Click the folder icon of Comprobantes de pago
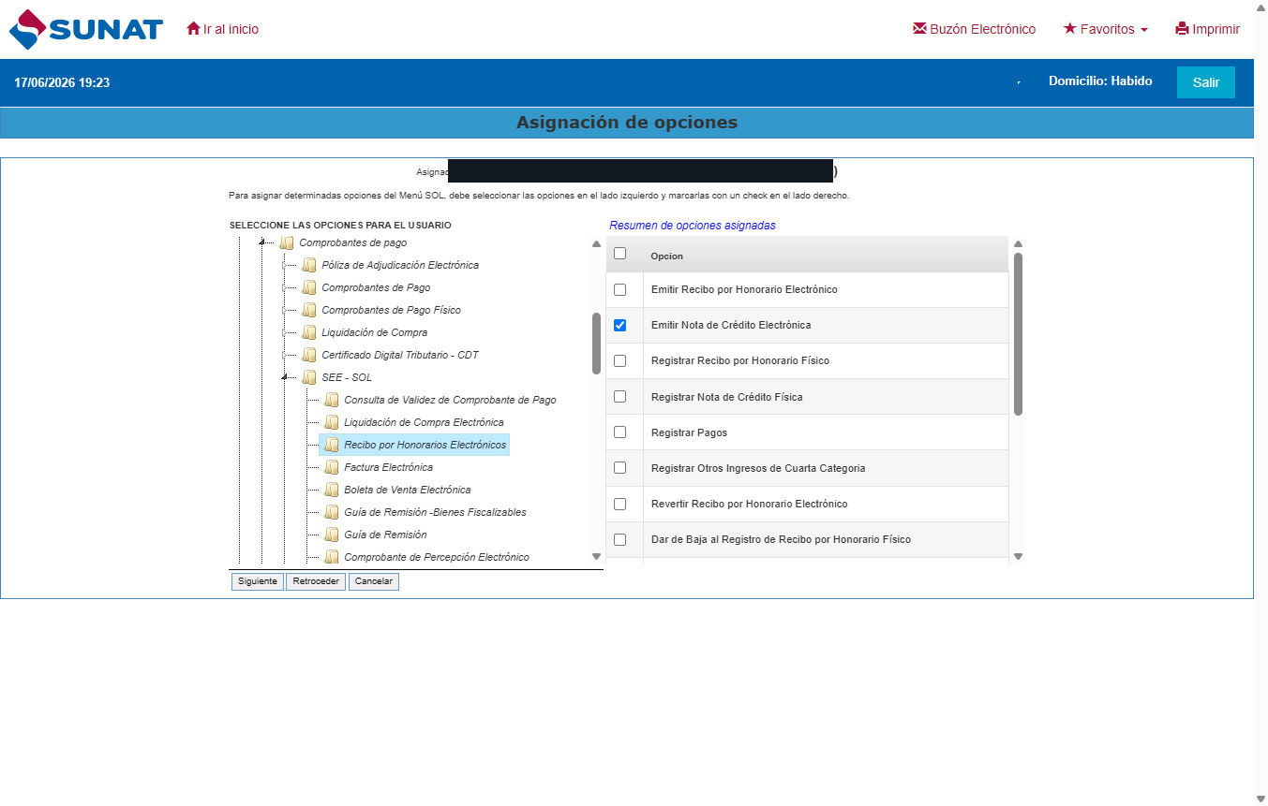Screen dimensions: 1268x806 point(287,242)
